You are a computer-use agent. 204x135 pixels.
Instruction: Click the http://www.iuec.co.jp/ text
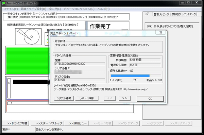tap(135, 89)
